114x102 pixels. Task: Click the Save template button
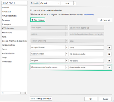click(67, 3)
